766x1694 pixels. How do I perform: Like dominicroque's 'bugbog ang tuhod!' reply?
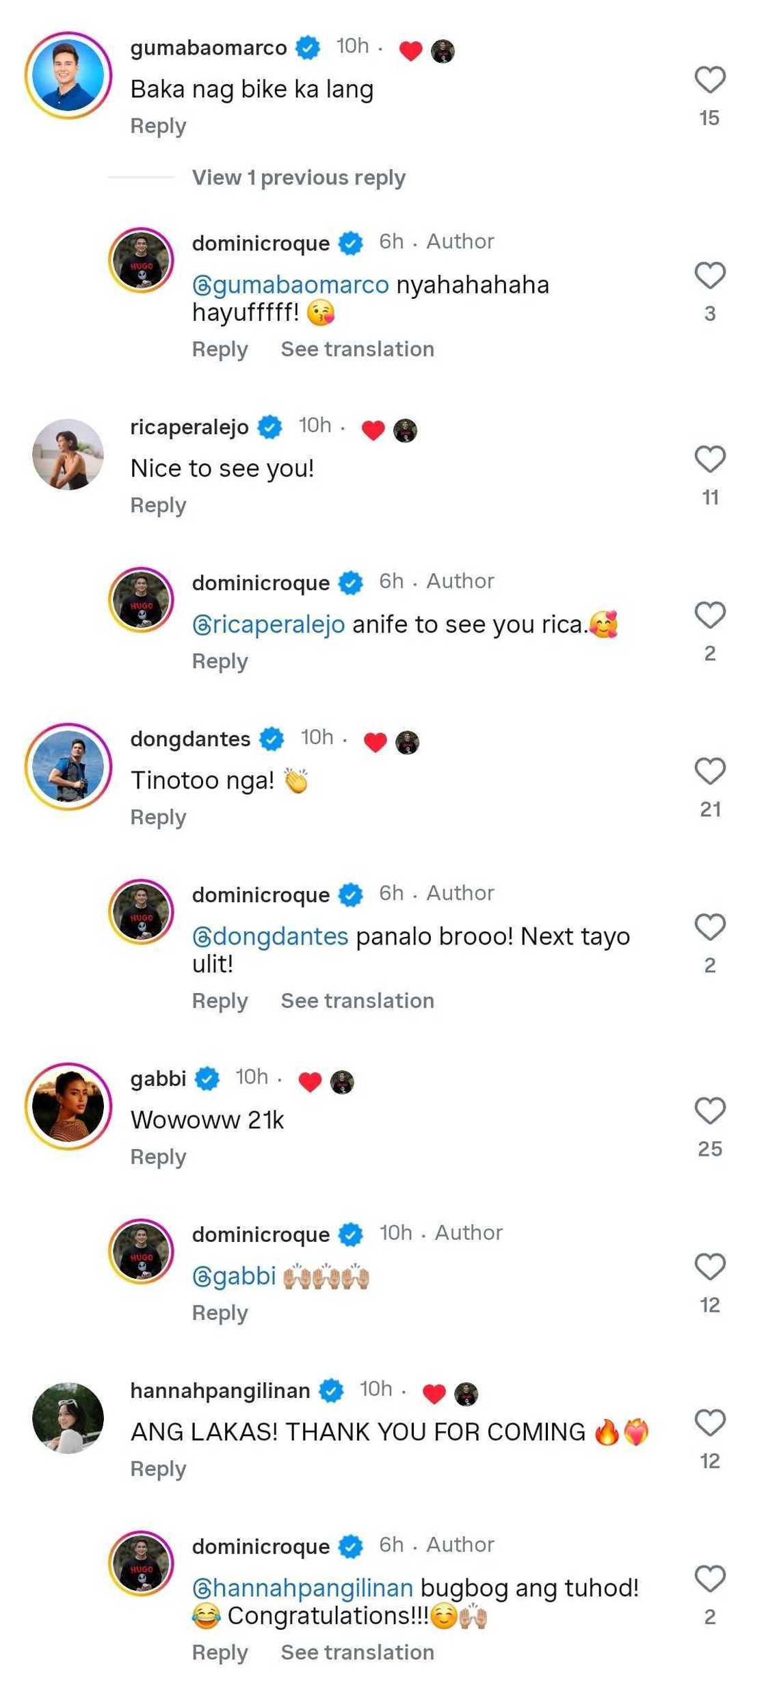pos(709,1579)
